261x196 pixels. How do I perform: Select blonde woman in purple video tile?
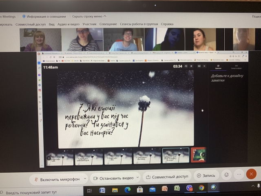coord(40,40)
